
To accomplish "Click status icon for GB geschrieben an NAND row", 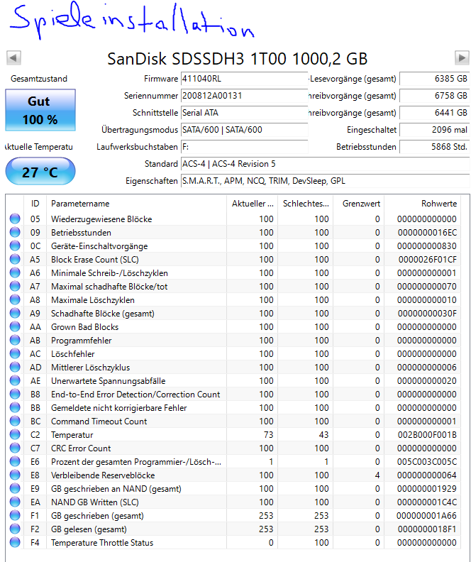I will (x=15, y=488).
